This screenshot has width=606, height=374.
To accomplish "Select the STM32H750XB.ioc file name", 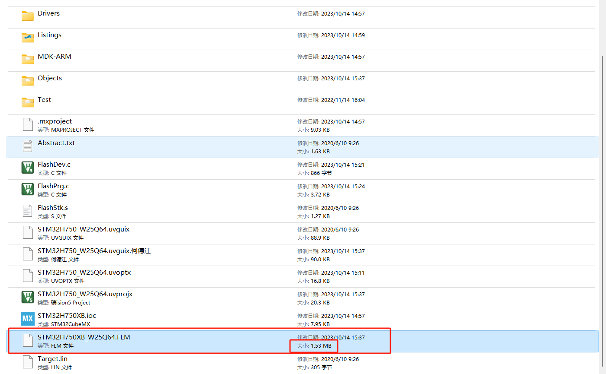I will [x=67, y=316].
